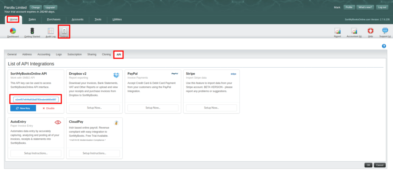
Task: Click the AutoEntry eye logo
Action: point(58,122)
